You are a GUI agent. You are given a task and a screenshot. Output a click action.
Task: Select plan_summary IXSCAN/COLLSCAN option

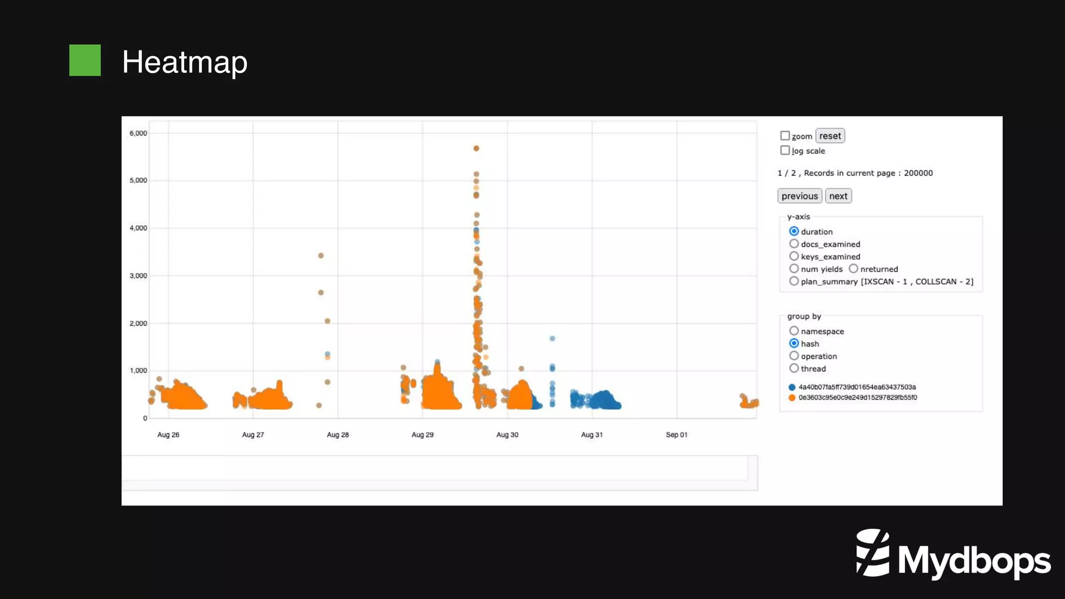pos(794,281)
